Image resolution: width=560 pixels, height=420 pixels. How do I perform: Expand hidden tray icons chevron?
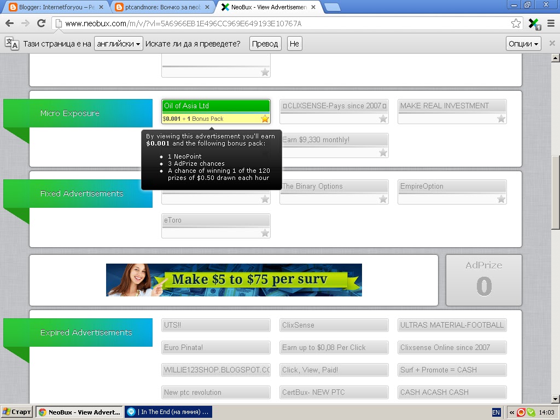(512, 412)
